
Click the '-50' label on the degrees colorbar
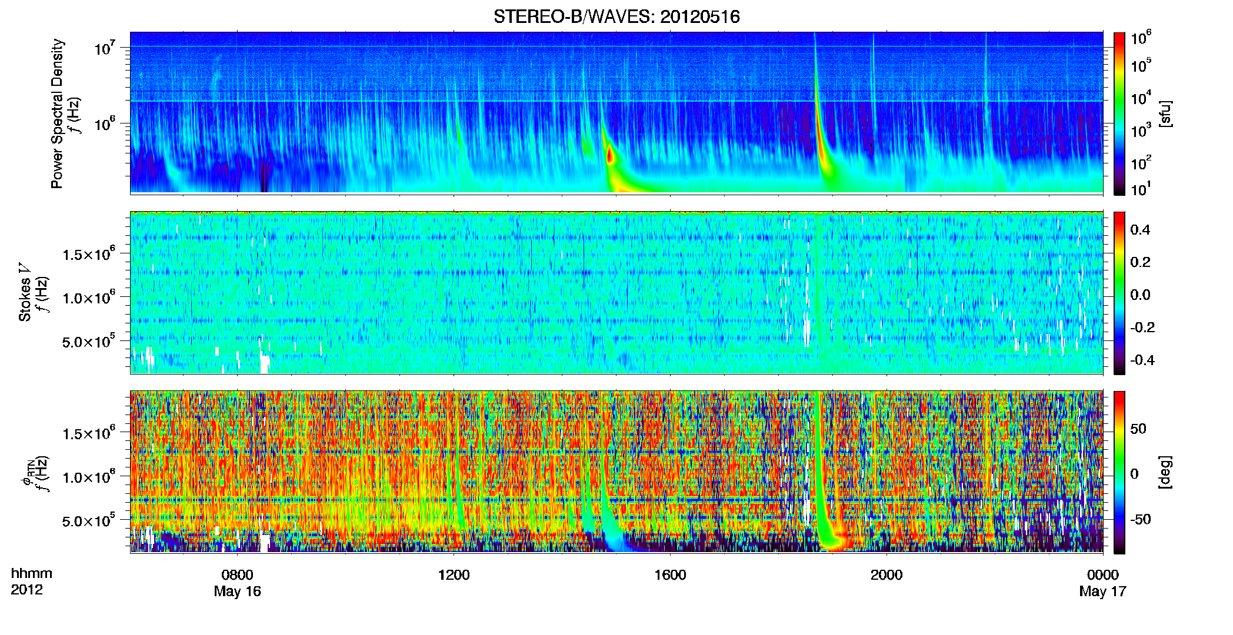tap(1141, 519)
